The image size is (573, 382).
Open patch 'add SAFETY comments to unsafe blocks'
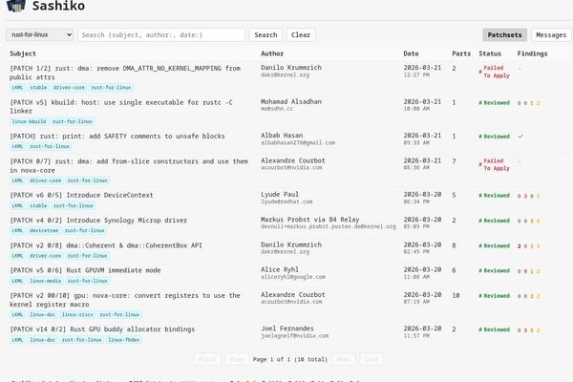point(117,136)
